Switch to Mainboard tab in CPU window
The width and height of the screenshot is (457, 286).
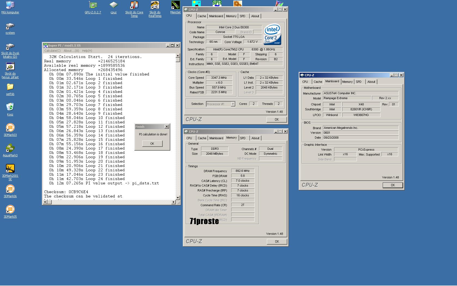click(216, 16)
